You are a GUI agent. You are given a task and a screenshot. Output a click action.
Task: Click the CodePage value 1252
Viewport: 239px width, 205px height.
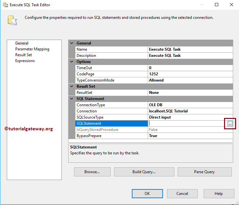pyautogui.click(x=190, y=74)
